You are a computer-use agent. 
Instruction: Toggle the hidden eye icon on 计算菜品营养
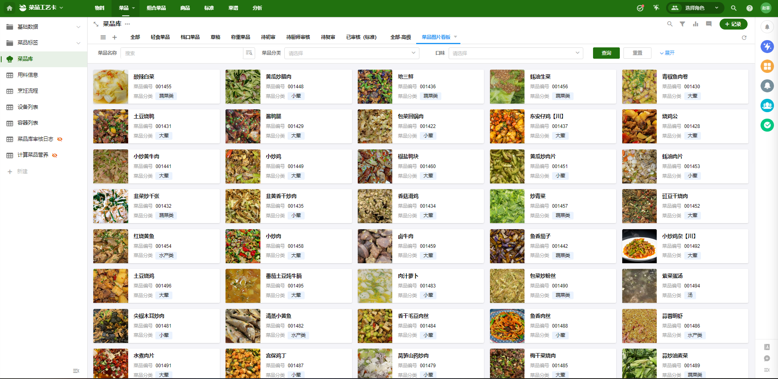click(55, 155)
